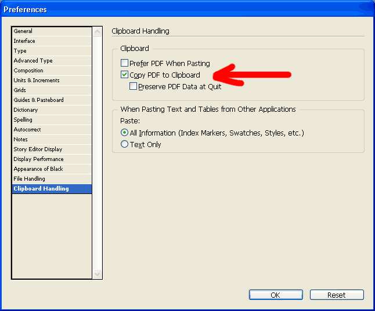Screen dimensions: 375x311
Task: Click category list scroll down arrow
Action: [x=97, y=274]
